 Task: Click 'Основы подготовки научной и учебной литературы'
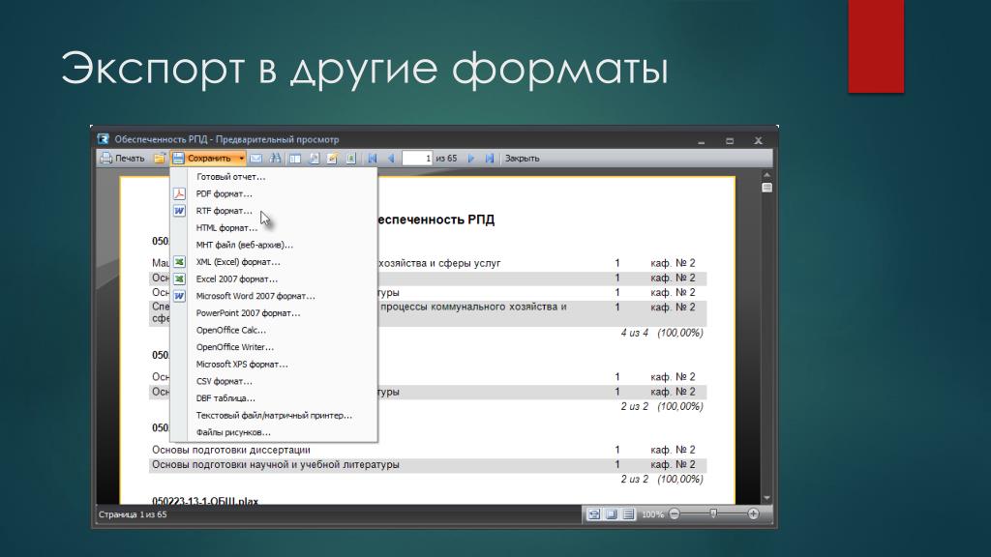(276, 465)
